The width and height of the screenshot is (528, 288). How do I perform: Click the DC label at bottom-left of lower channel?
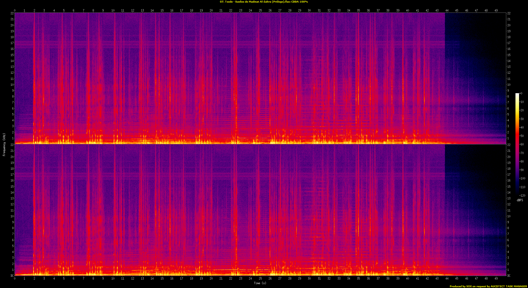[x=12, y=276]
